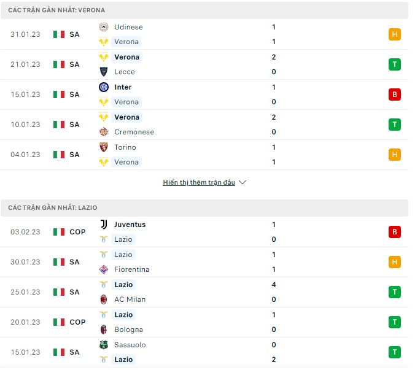Click the Lecce club crest icon
Image resolution: width=415 pixels, height=370 pixels.
[x=104, y=72]
